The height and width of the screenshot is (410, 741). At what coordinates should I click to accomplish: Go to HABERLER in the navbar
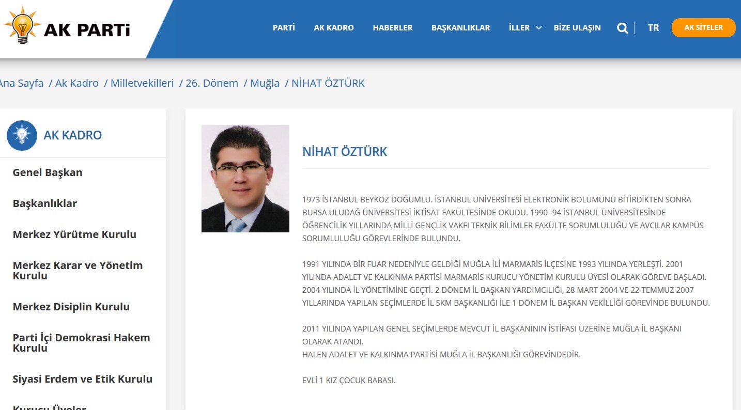pyautogui.click(x=393, y=28)
